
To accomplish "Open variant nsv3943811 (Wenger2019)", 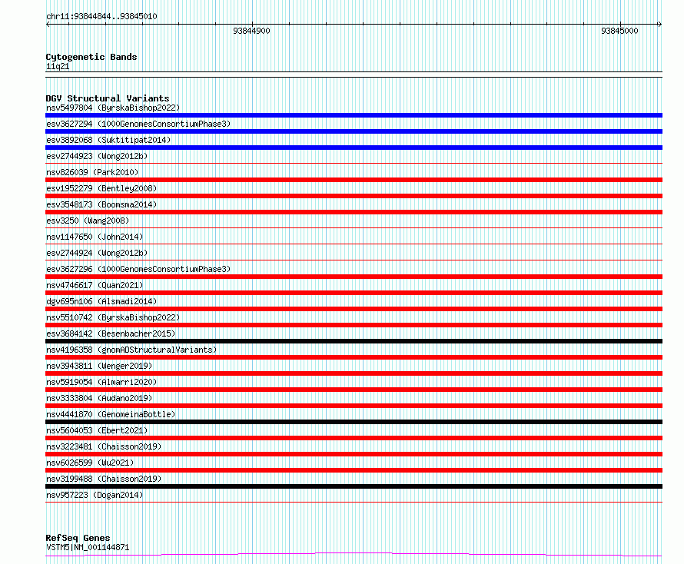I will pos(99,366).
